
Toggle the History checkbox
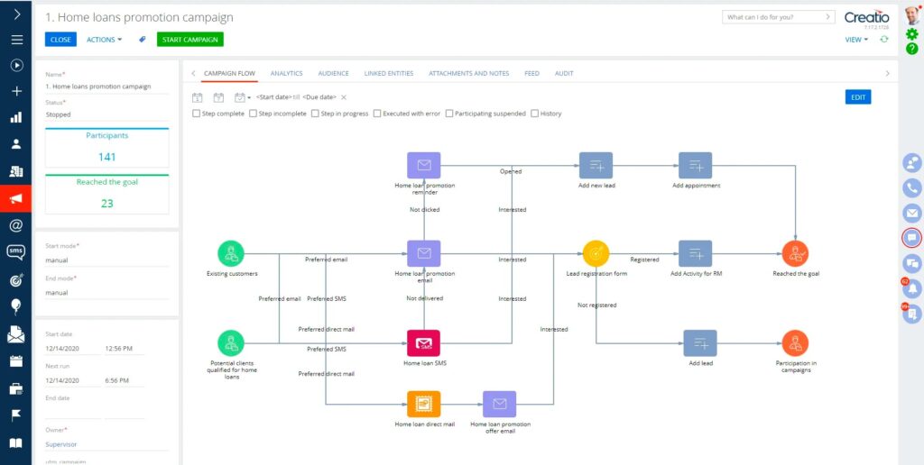535,114
